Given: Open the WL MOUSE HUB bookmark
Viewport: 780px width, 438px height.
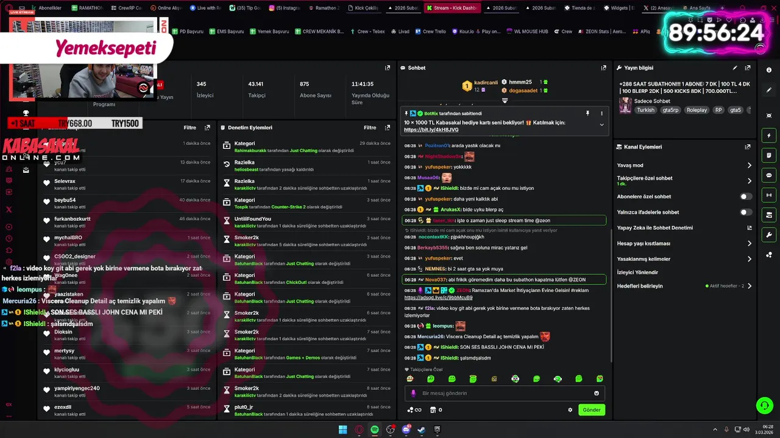Looking at the screenshot, I should (527, 32).
